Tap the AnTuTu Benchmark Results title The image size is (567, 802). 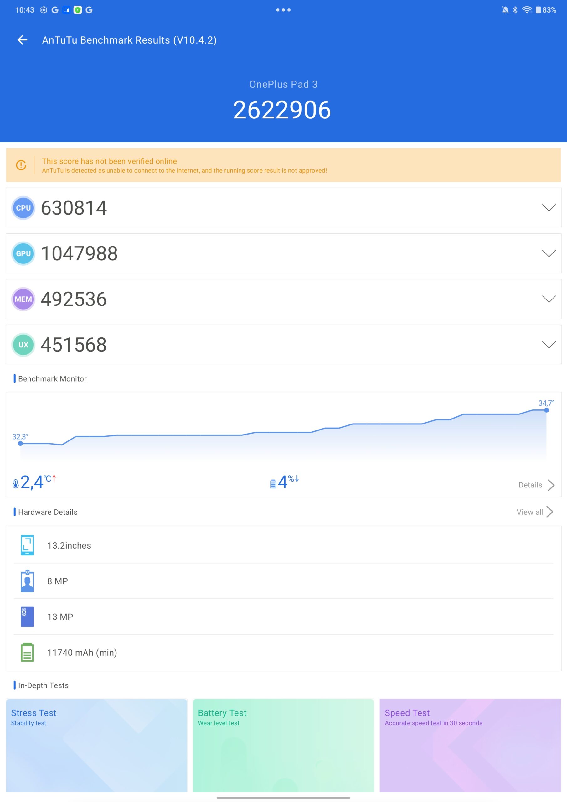click(x=129, y=40)
